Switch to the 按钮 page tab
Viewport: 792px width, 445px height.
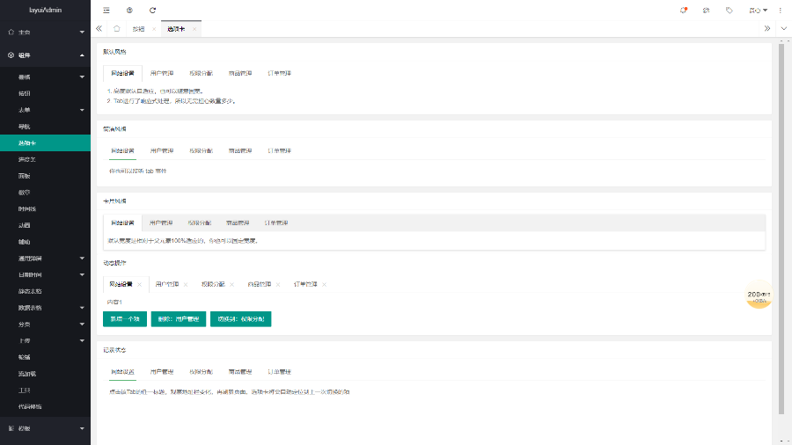coord(138,29)
